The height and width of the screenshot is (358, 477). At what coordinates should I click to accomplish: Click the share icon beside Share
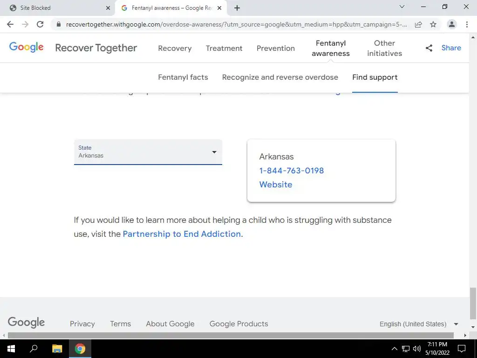[x=429, y=48]
